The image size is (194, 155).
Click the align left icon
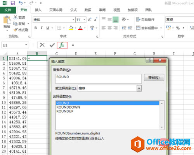pos(104,28)
